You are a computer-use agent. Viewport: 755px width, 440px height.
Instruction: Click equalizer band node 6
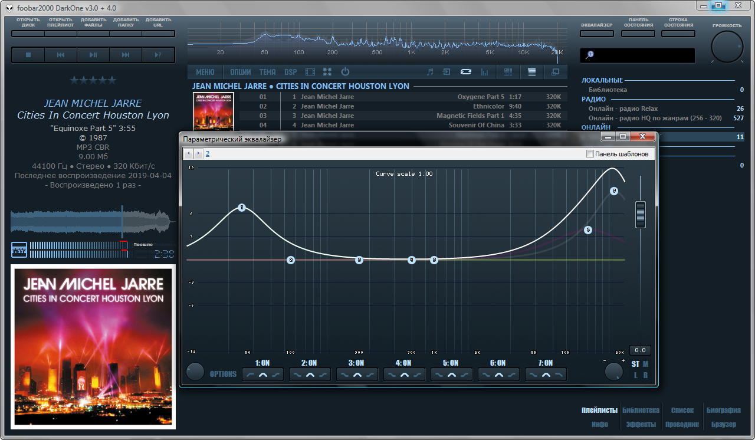[588, 230]
